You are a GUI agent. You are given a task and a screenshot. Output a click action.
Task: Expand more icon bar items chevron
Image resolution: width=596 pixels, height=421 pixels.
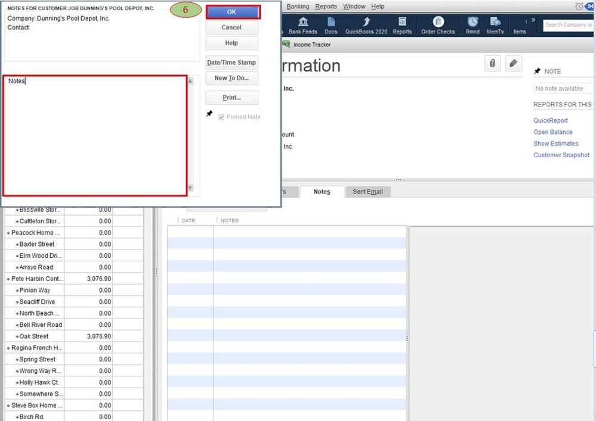point(533,20)
